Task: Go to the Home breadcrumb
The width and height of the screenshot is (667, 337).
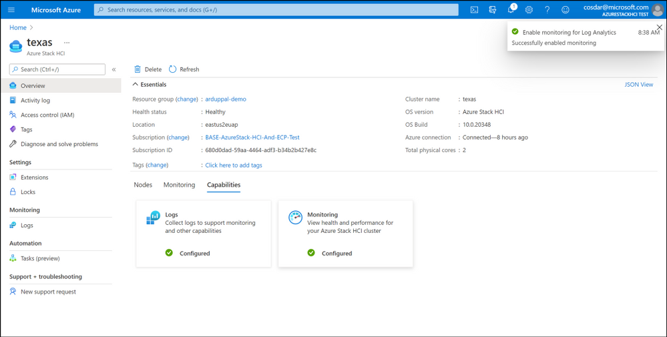Action: (18, 27)
